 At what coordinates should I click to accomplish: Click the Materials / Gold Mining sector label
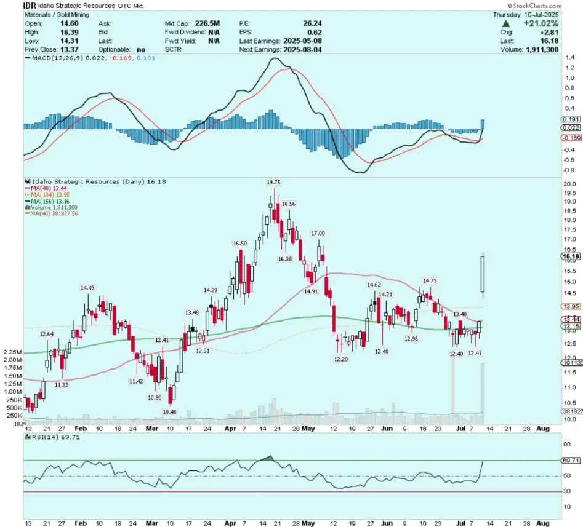57,15
